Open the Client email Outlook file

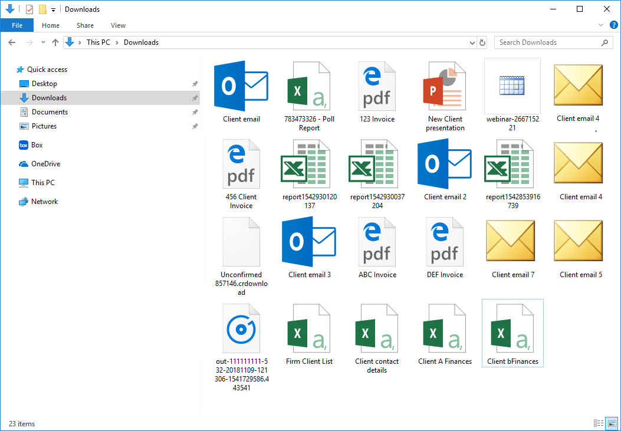(241, 92)
